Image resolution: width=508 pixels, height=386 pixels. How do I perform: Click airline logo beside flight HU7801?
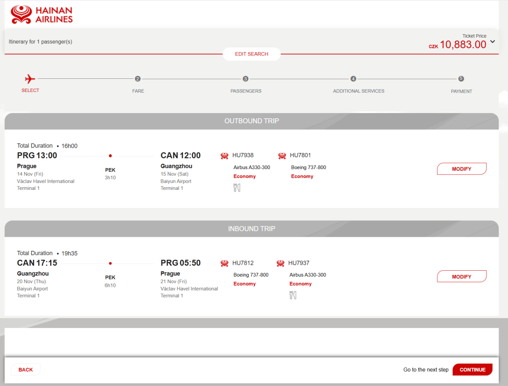tap(282, 156)
